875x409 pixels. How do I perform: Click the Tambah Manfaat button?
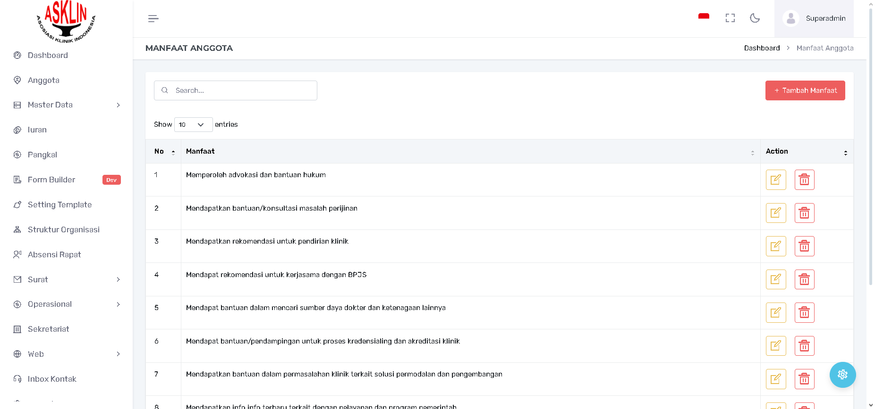tap(805, 90)
